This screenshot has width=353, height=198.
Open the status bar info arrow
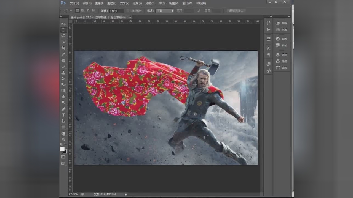(126, 194)
